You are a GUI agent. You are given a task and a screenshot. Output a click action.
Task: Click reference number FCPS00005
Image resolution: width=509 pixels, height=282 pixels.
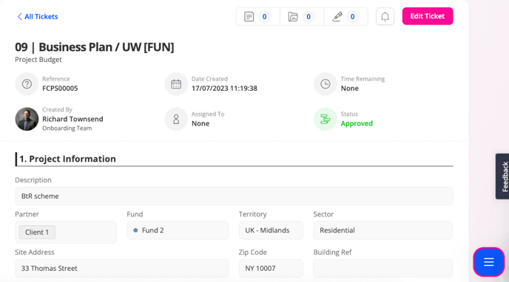pyautogui.click(x=60, y=89)
